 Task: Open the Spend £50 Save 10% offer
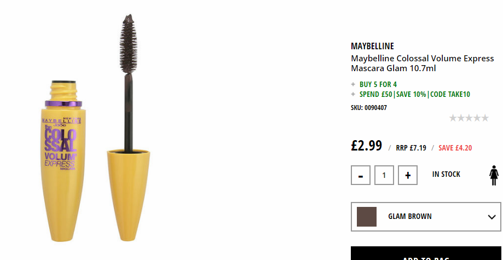pos(415,94)
